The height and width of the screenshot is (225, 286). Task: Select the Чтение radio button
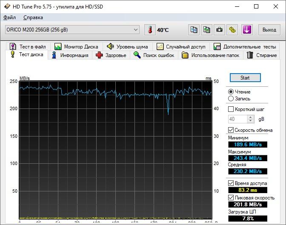(231, 91)
